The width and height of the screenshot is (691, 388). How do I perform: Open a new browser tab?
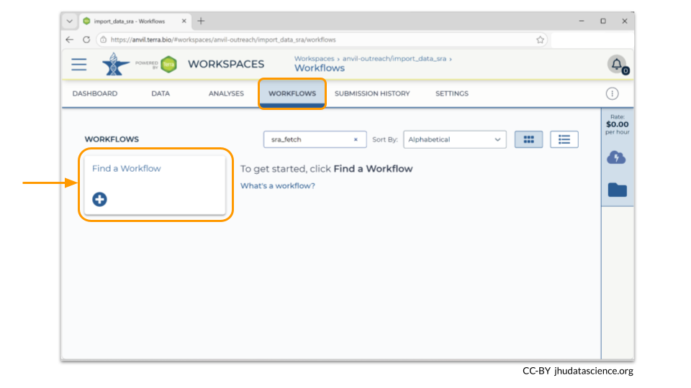click(x=201, y=21)
